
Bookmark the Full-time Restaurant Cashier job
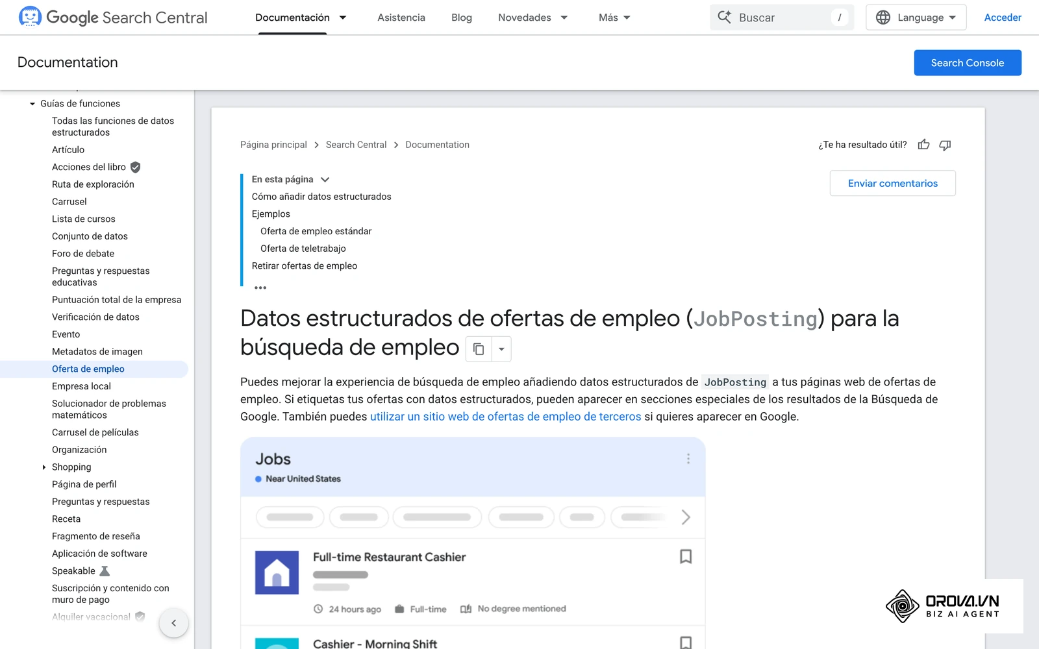pyautogui.click(x=686, y=557)
